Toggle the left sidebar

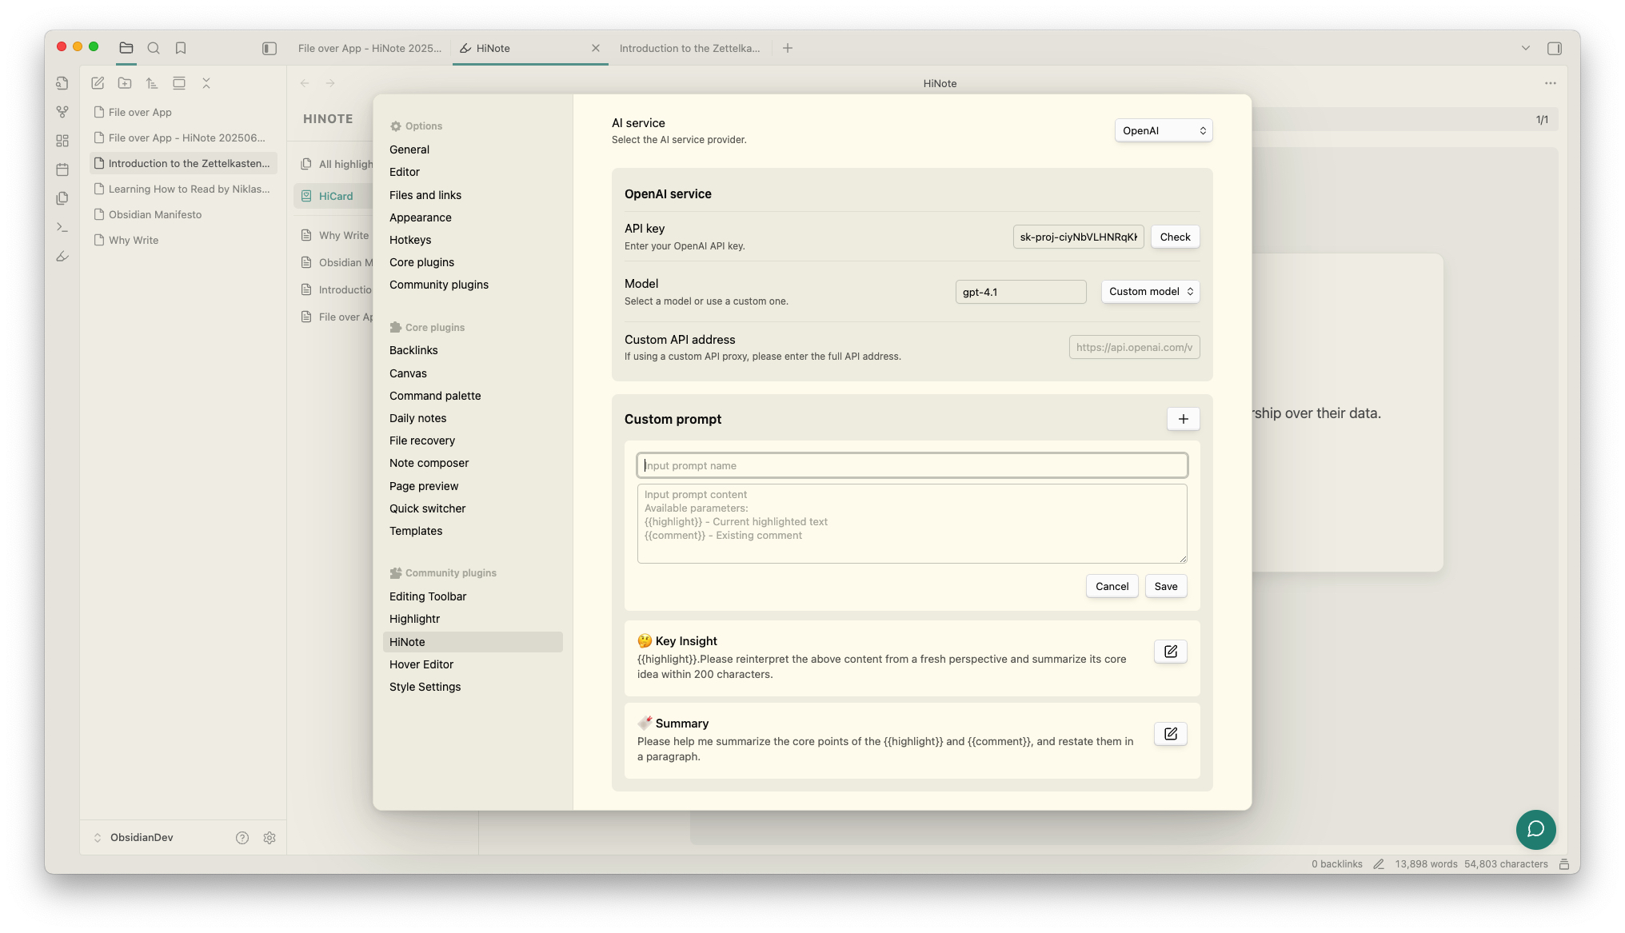tap(270, 48)
